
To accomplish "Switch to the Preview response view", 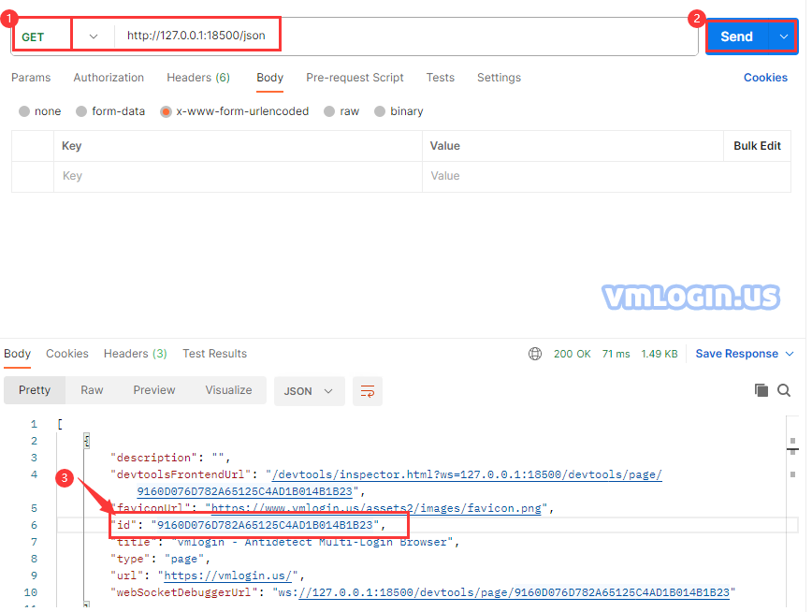I will pos(153,390).
